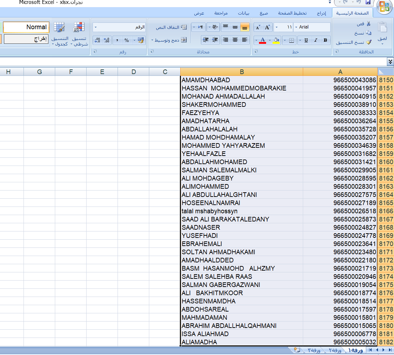The image size is (394, 355).
Task: Click the scissors Cut icon
Action: (x=368, y=24)
